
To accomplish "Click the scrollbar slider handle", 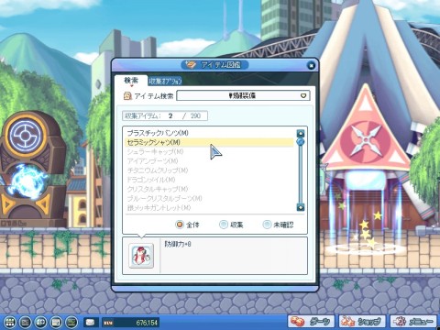I will 301,142.
